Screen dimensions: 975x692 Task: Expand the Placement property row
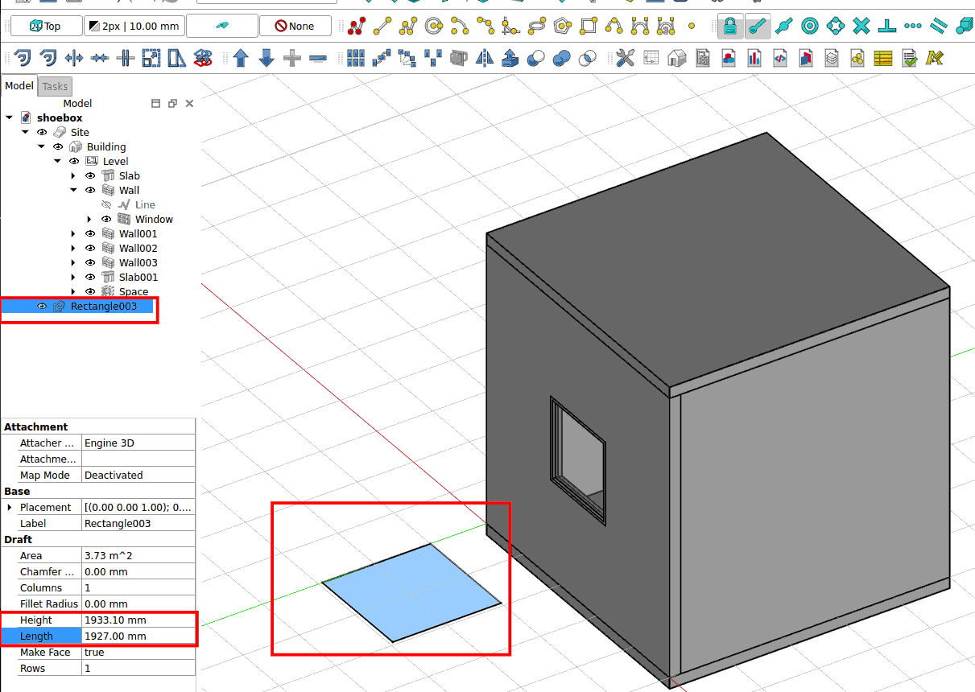[x=10, y=507]
